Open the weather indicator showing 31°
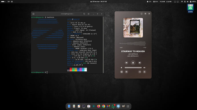Viewport: 197px width, 110px height. [10, 2]
